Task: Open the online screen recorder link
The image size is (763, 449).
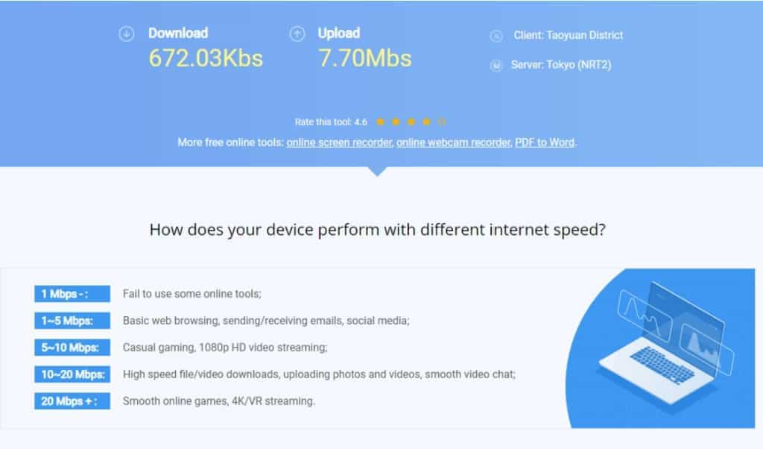Action: coord(339,142)
